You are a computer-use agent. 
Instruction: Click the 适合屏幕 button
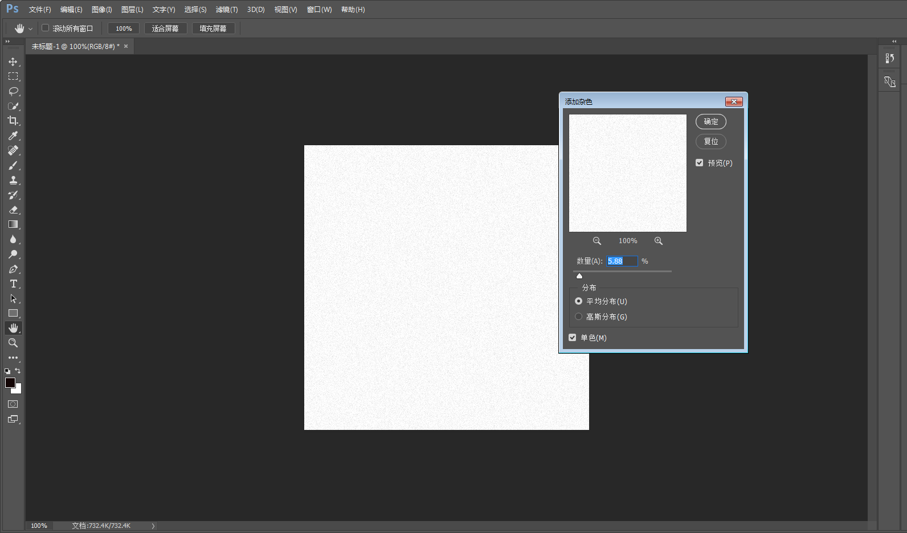pos(165,28)
